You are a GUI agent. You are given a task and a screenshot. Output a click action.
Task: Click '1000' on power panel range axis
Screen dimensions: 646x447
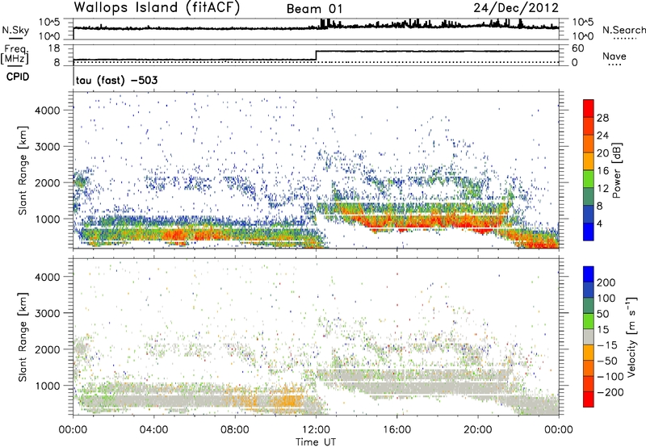click(x=48, y=219)
